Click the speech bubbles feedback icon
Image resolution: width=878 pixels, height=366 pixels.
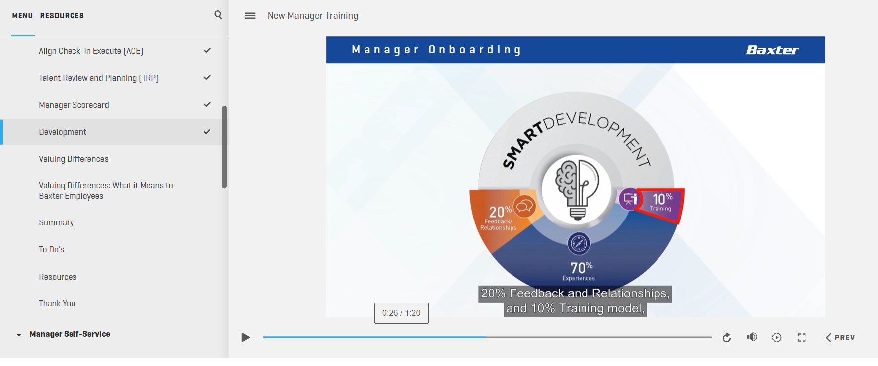(524, 206)
